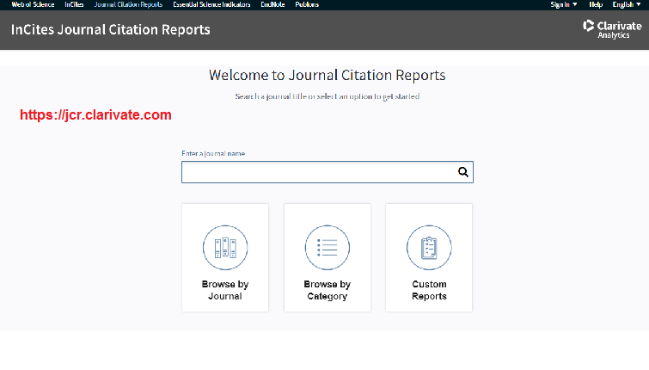Go to InCites in top navigation
The height and width of the screenshot is (370, 649).
(x=74, y=4)
